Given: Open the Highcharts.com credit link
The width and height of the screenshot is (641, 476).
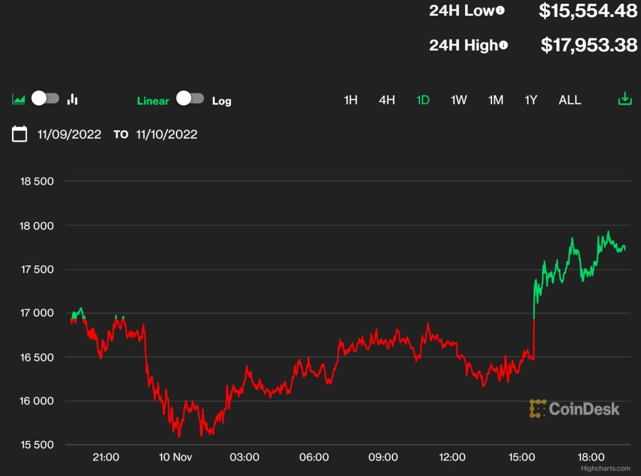Looking at the screenshot, I should click(x=605, y=468).
